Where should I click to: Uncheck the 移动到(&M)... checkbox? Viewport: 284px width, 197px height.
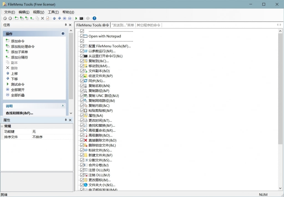(82, 66)
